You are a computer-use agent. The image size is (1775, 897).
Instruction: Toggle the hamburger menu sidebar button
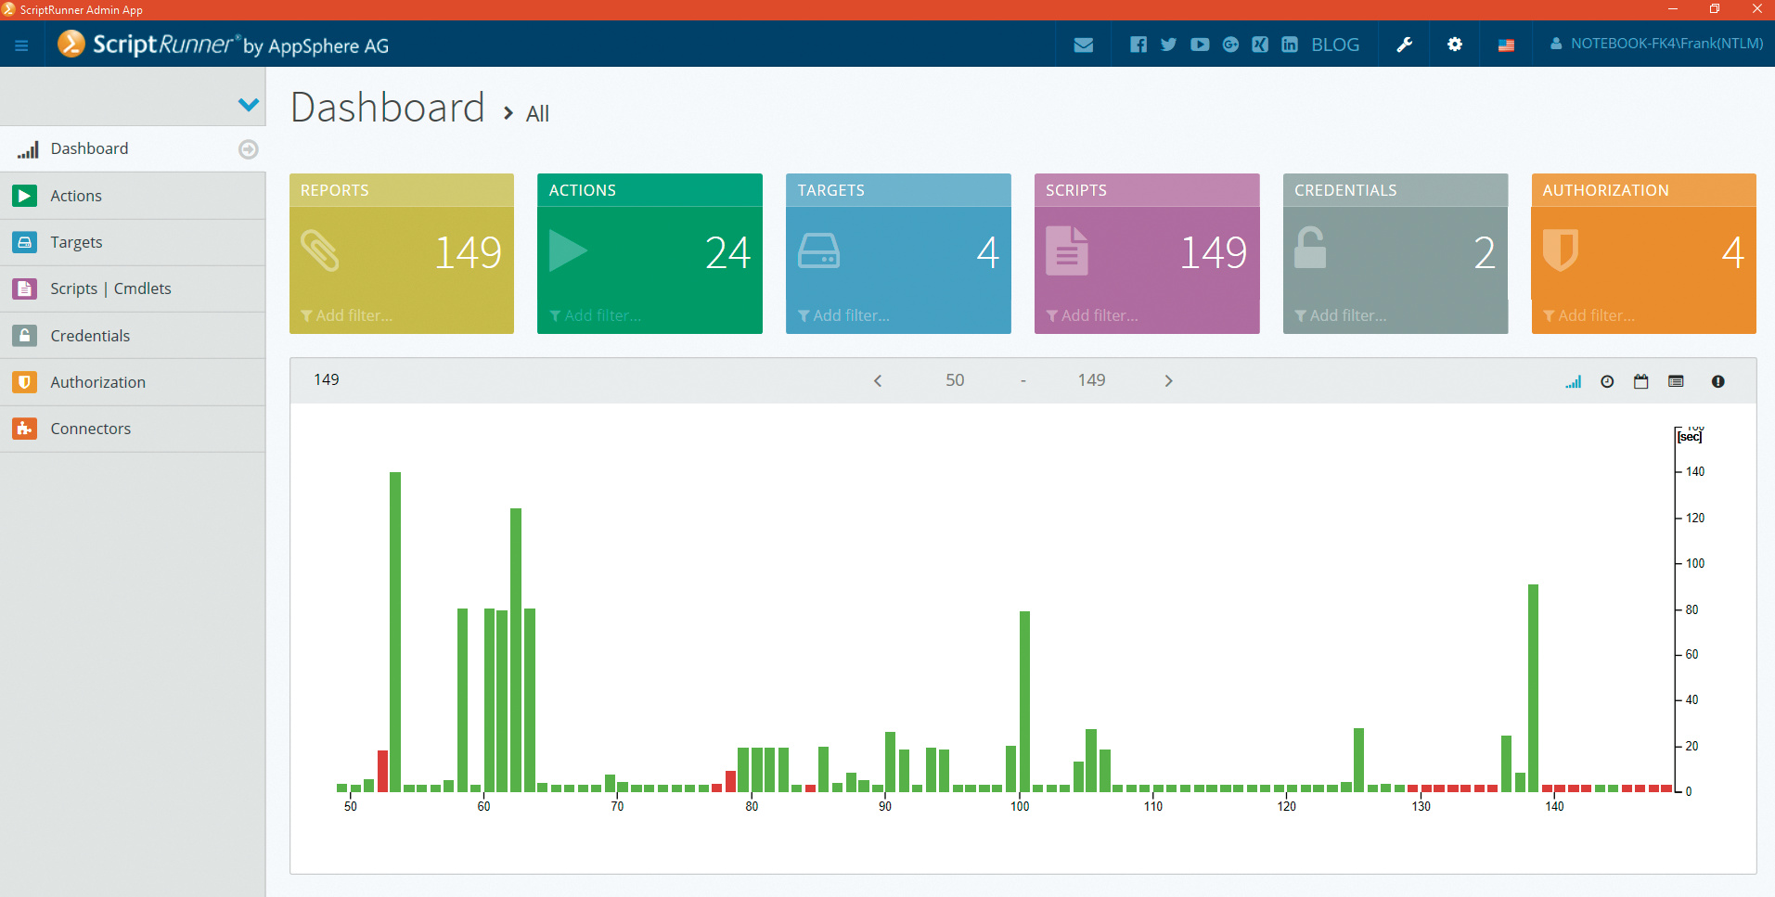click(21, 45)
